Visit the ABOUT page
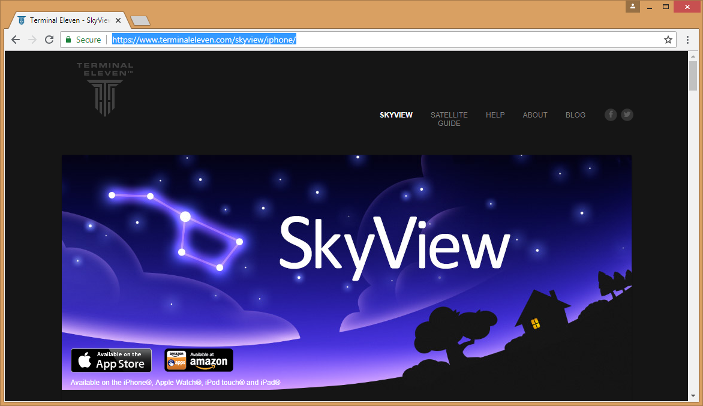Image resolution: width=703 pixels, height=406 pixels. (535, 115)
